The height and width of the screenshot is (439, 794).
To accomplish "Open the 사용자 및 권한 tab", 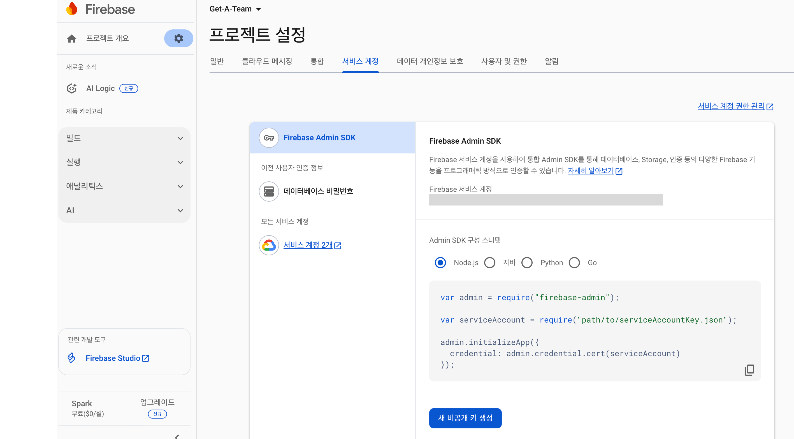I will point(504,61).
